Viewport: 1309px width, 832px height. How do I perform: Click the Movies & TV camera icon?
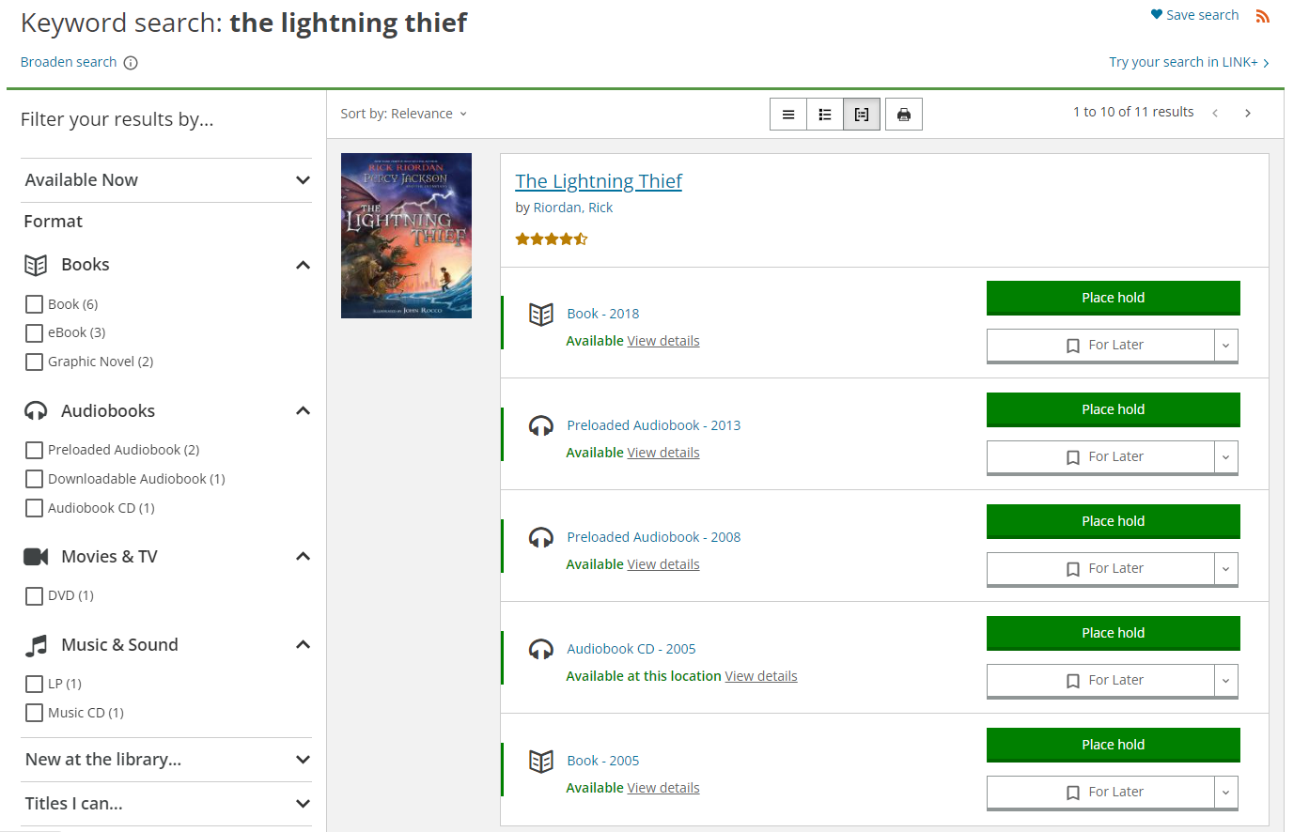pos(35,555)
